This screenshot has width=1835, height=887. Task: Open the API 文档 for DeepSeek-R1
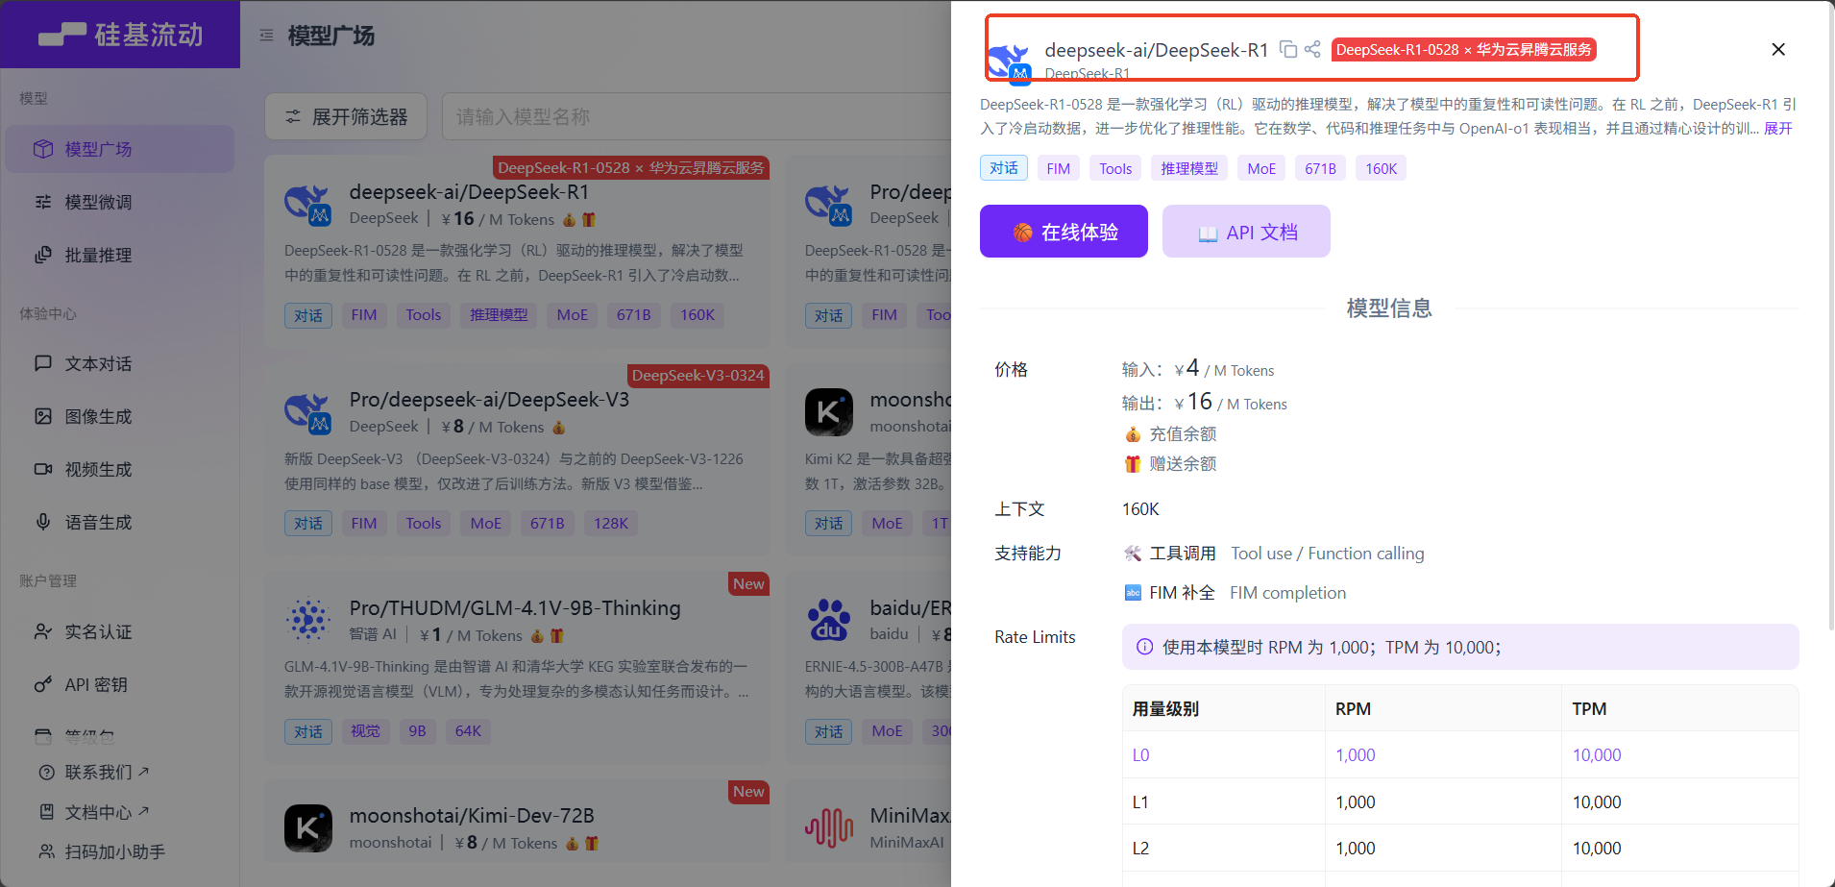1246,231
